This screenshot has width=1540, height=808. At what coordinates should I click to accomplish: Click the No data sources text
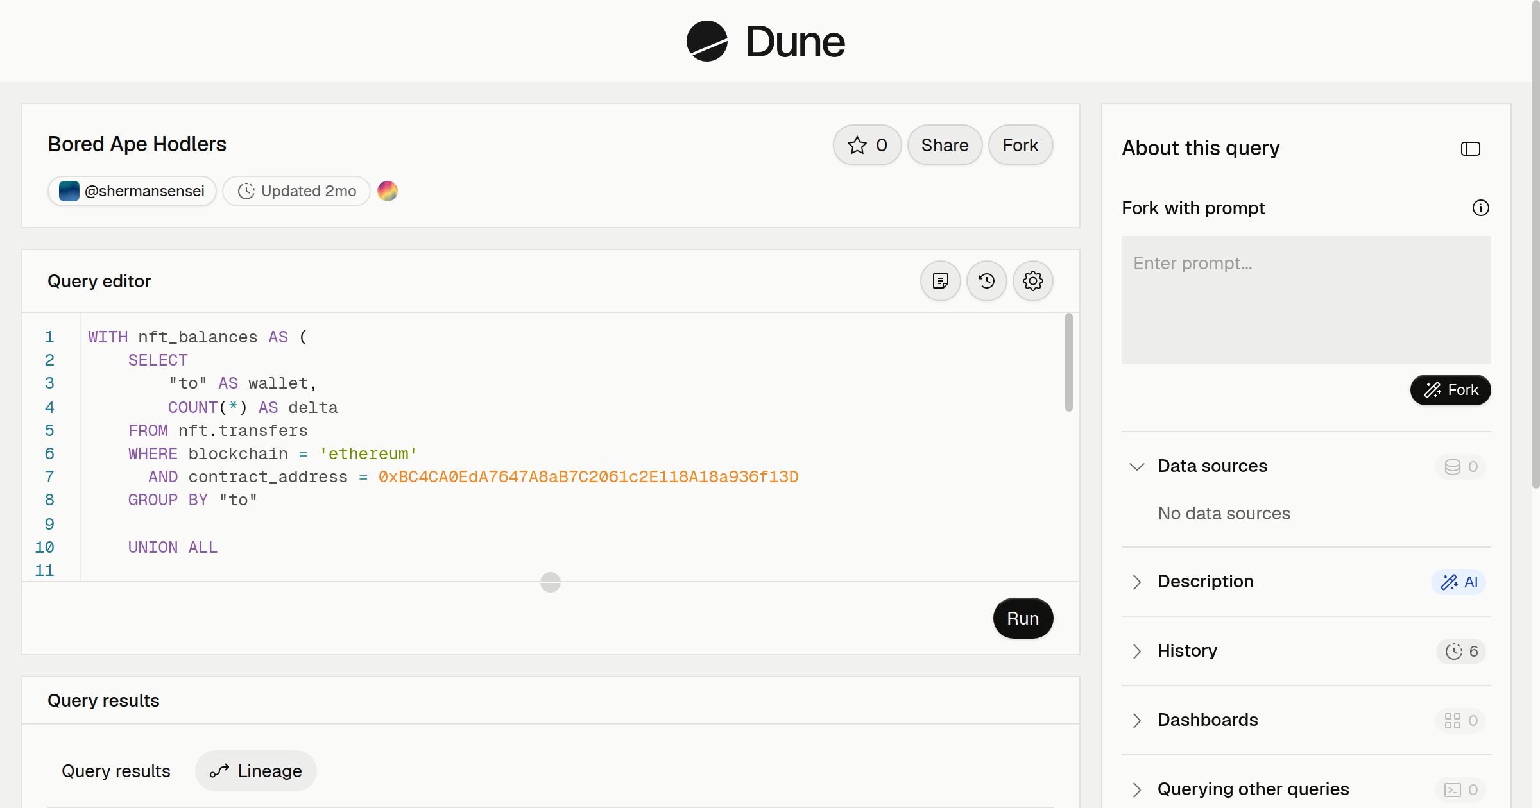tap(1224, 514)
